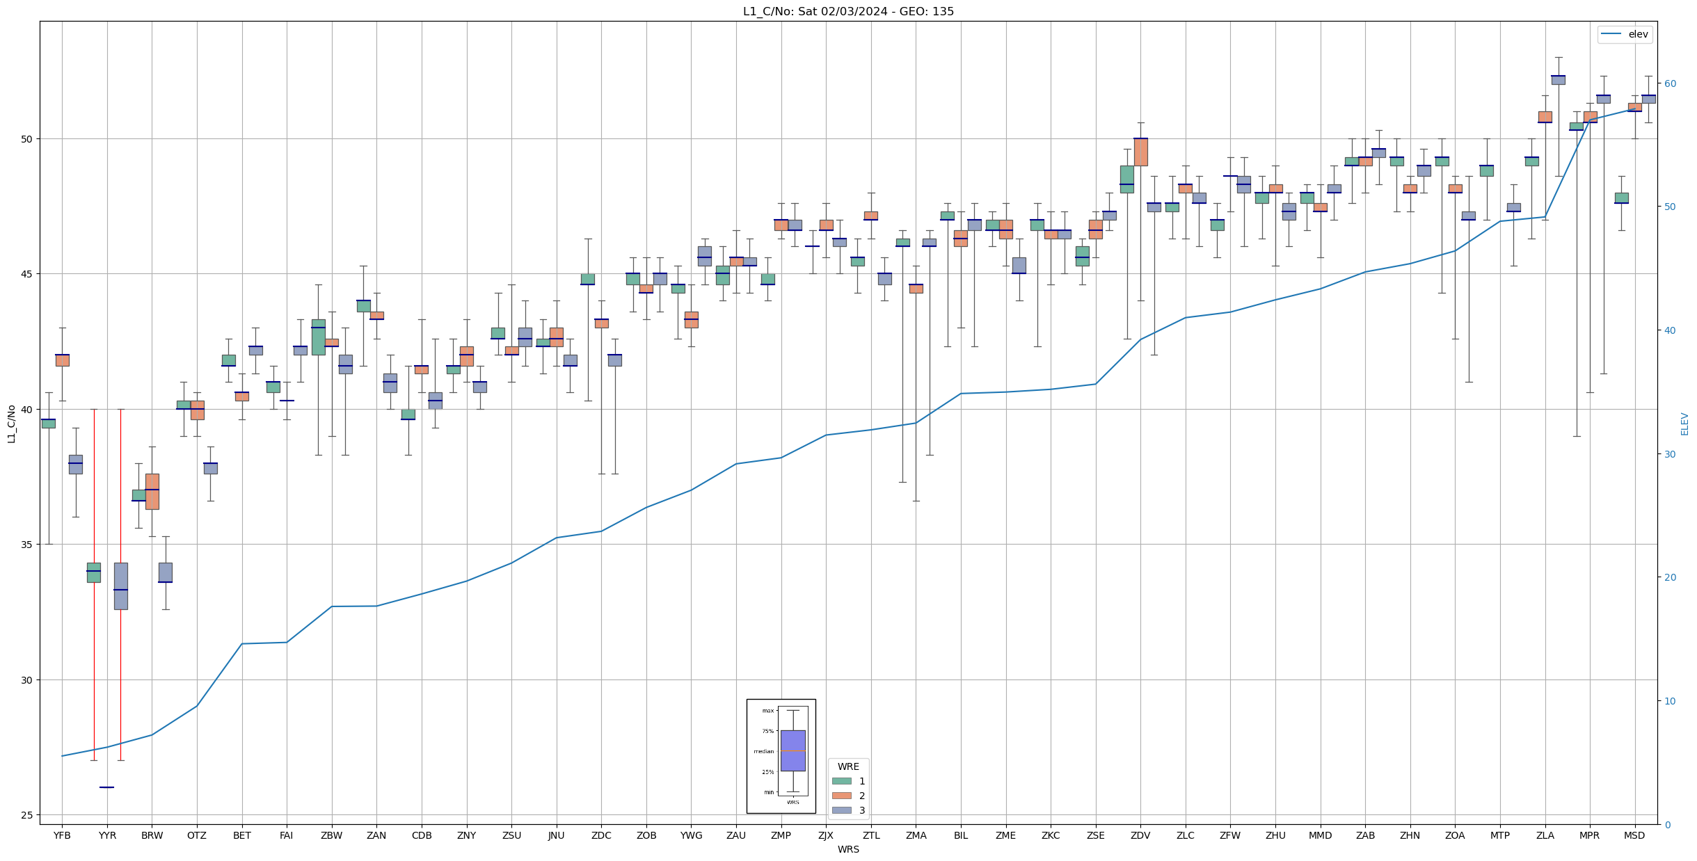Image resolution: width=1697 pixels, height=861 pixels.
Task: Click the right axis 60 tick label
Action: coord(1670,83)
